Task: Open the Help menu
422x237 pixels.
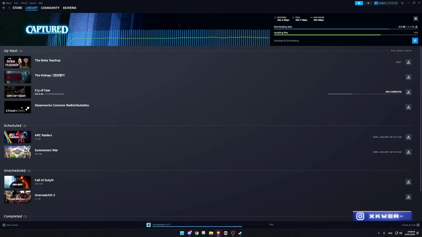Action: tap(40, 3)
